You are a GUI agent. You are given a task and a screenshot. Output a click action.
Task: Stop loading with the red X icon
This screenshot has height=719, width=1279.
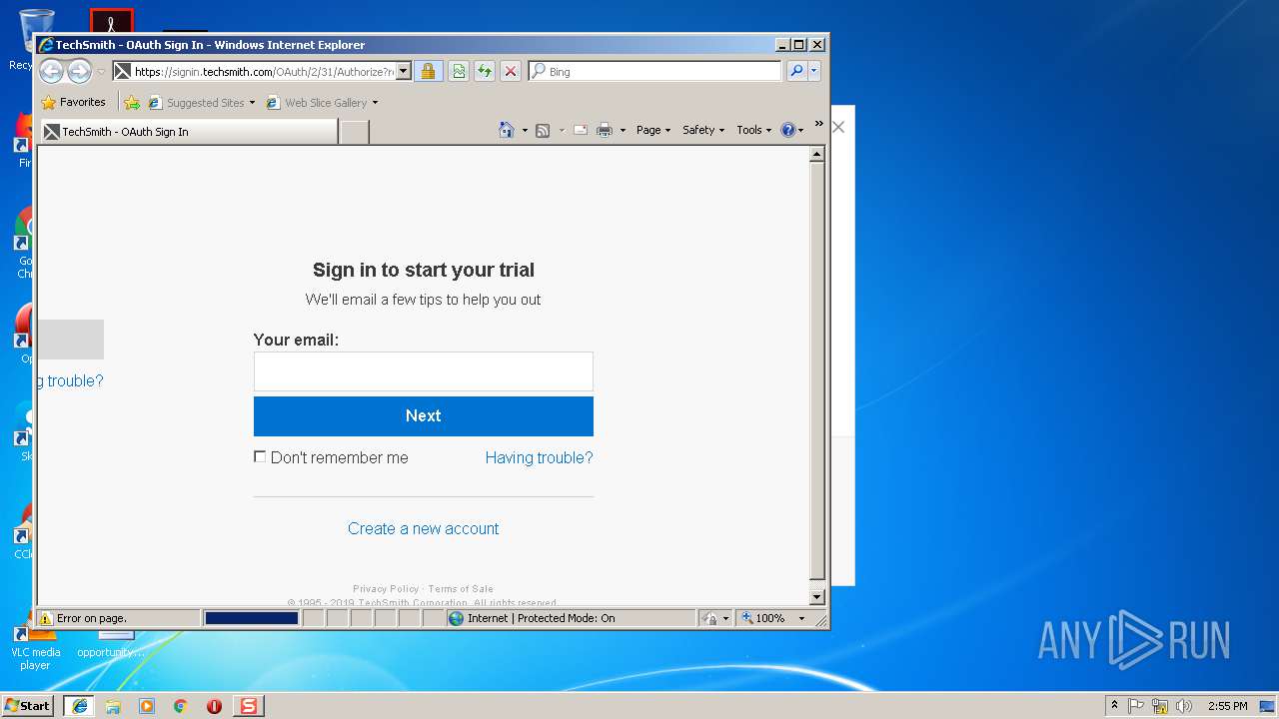point(510,71)
